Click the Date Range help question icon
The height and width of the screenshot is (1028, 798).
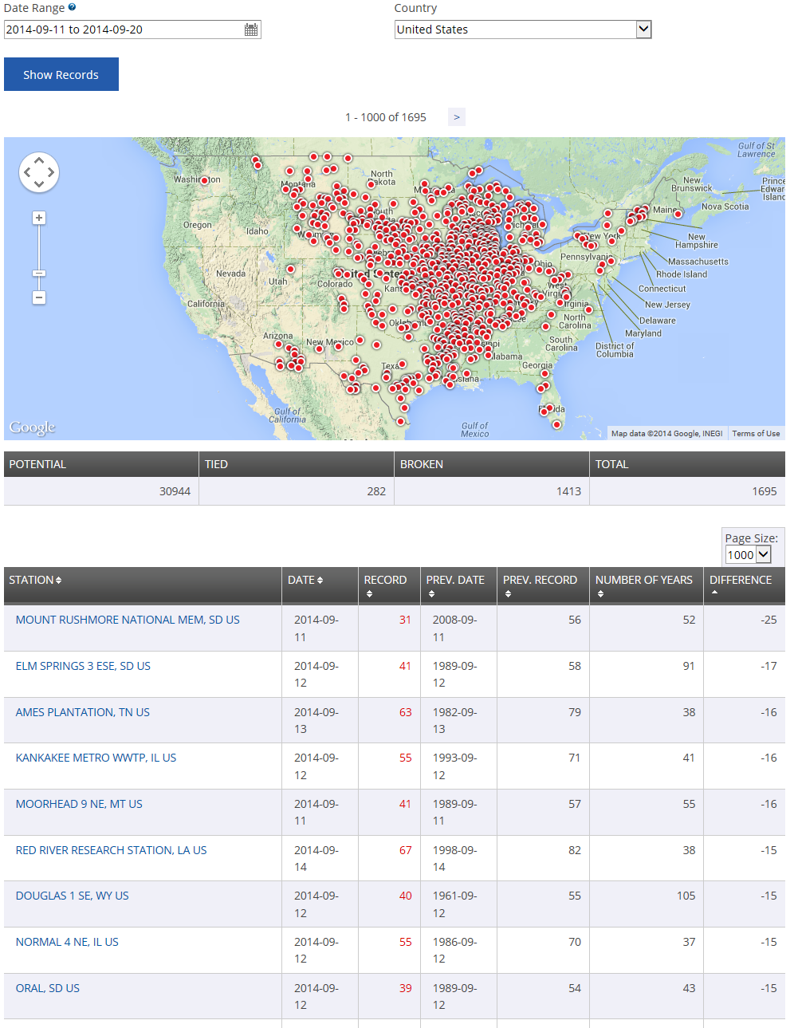(72, 7)
